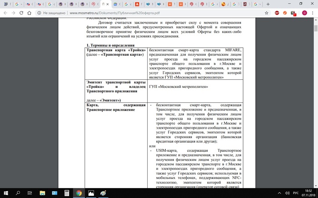Open Chrome's three-dot main menu
The width and height of the screenshot is (318, 198).
tap(313, 13)
